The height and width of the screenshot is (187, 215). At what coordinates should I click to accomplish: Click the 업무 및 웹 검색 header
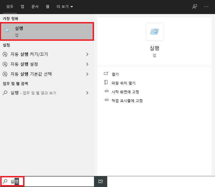[x=15, y=83]
